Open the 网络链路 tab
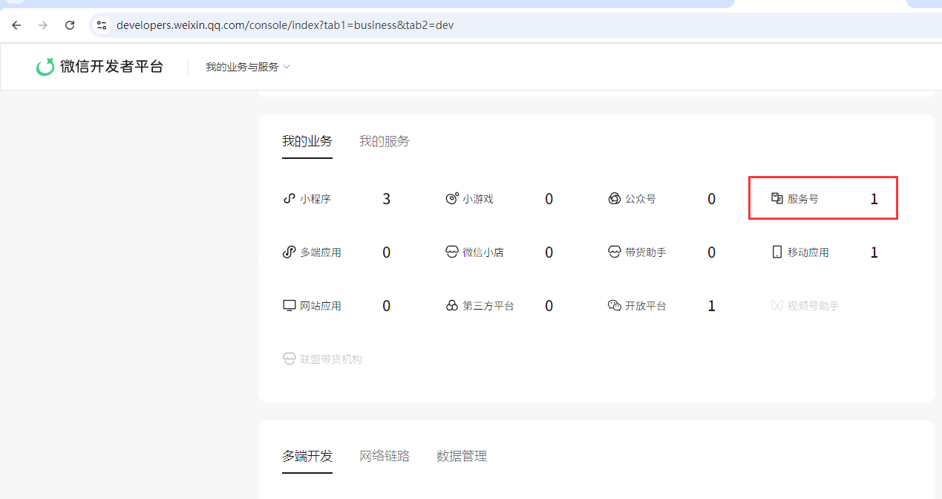This screenshot has width=942, height=499. click(x=385, y=456)
